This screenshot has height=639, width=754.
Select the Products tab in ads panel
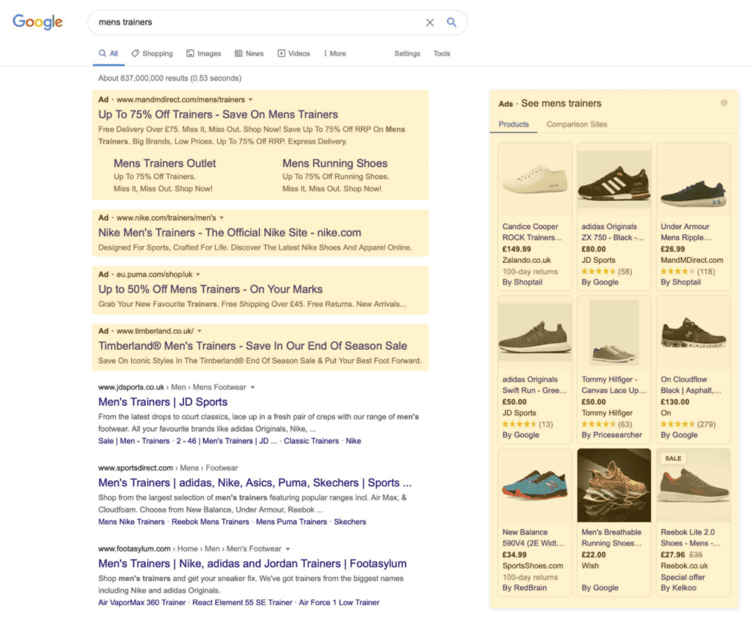click(x=513, y=124)
